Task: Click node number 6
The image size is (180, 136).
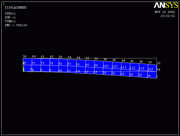Action: point(41,70)
